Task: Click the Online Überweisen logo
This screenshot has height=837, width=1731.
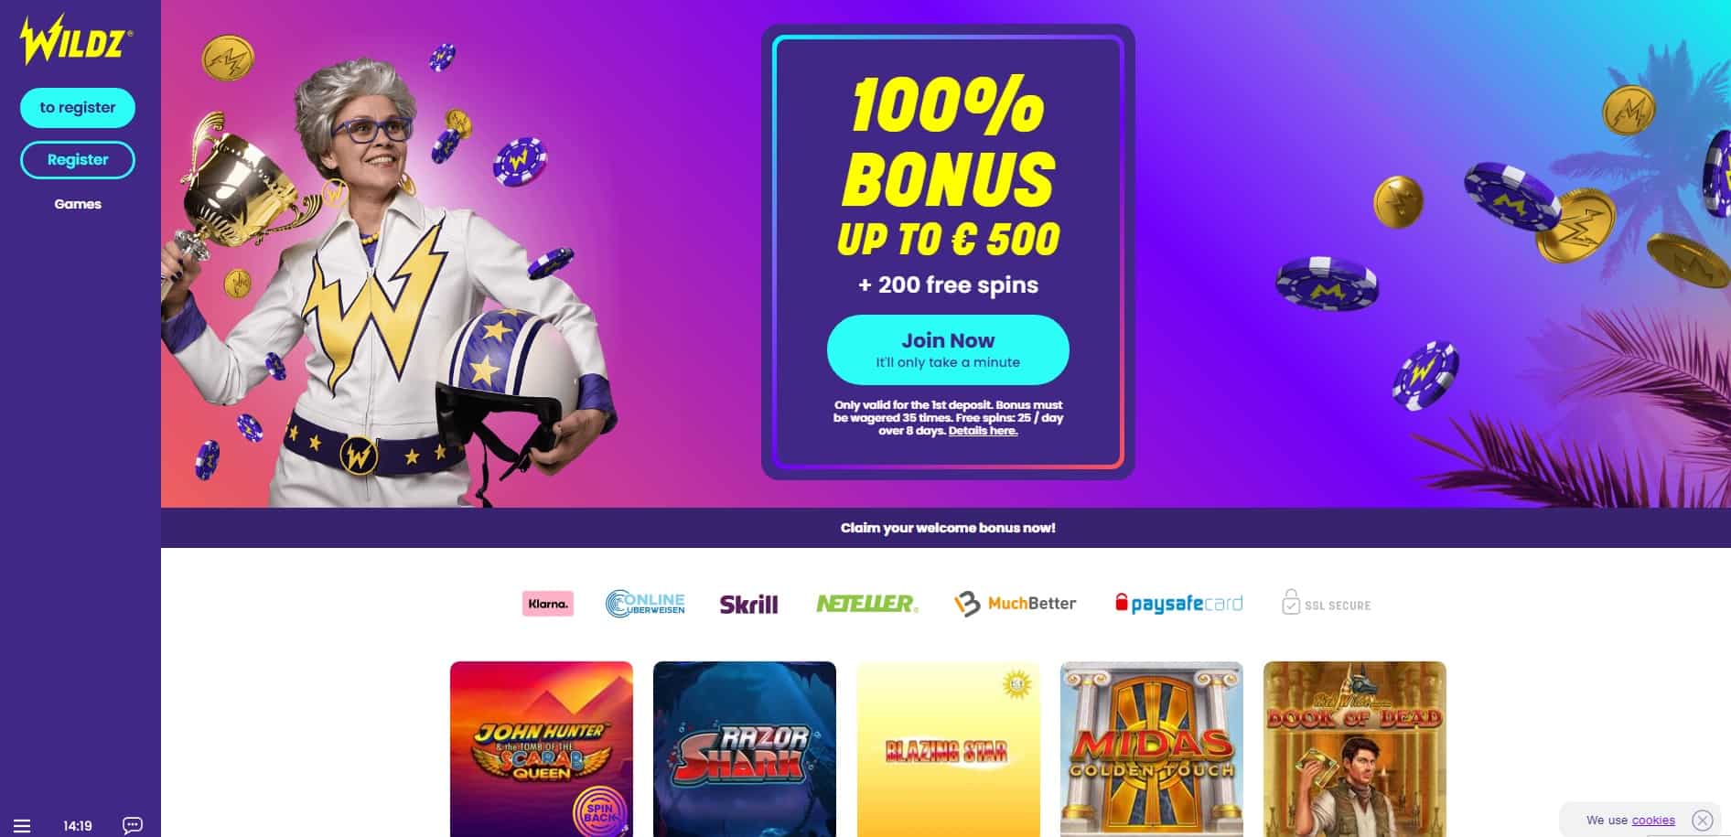Action: (645, 604)
